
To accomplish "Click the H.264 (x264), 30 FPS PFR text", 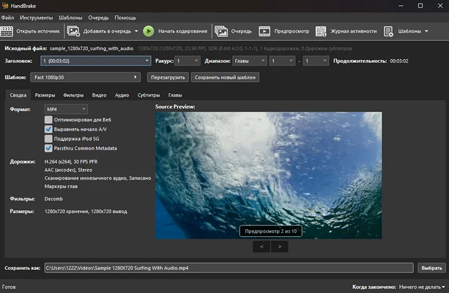I will click(x=71, y=162).
